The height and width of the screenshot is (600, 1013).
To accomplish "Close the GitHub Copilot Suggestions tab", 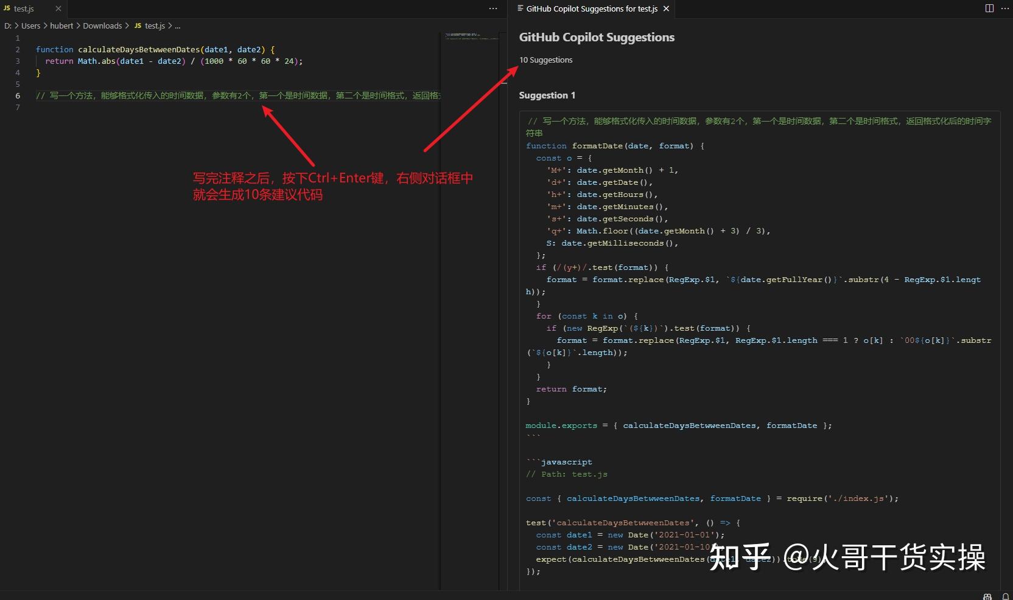I will [x=666, y=9].
